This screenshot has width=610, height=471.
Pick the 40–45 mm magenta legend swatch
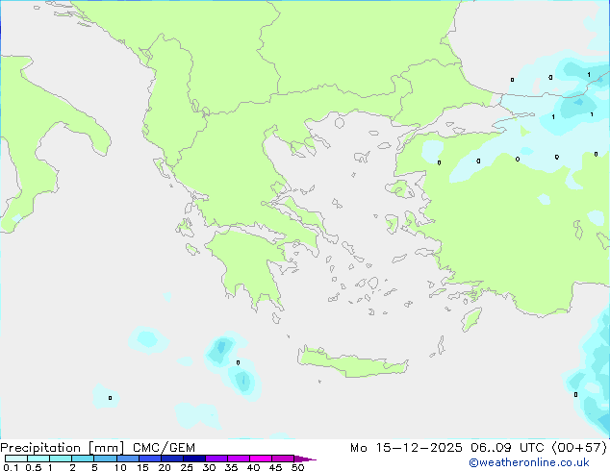[261, 459]
